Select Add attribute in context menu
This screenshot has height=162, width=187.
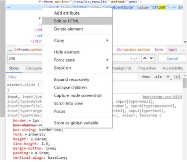coord(67,13)
